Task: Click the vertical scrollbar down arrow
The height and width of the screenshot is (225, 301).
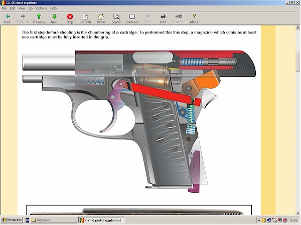Action: click(297, 213)
